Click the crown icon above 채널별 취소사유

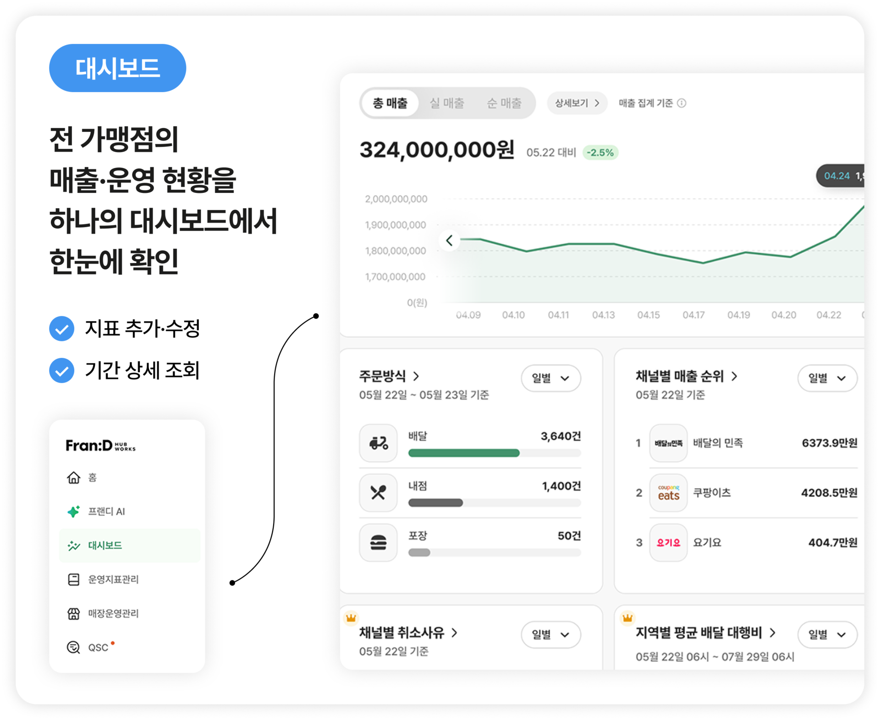pyautogui.click(x=351, y=618)
